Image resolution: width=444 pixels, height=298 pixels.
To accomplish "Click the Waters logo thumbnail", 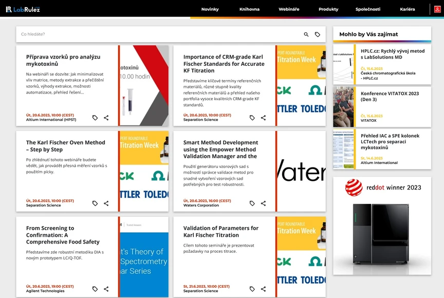I will pyautogui.click(x=301, y=171).
